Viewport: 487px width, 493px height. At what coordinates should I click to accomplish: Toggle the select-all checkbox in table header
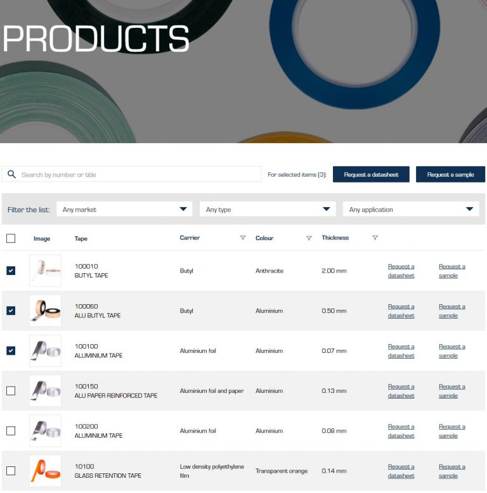(11, 238)
